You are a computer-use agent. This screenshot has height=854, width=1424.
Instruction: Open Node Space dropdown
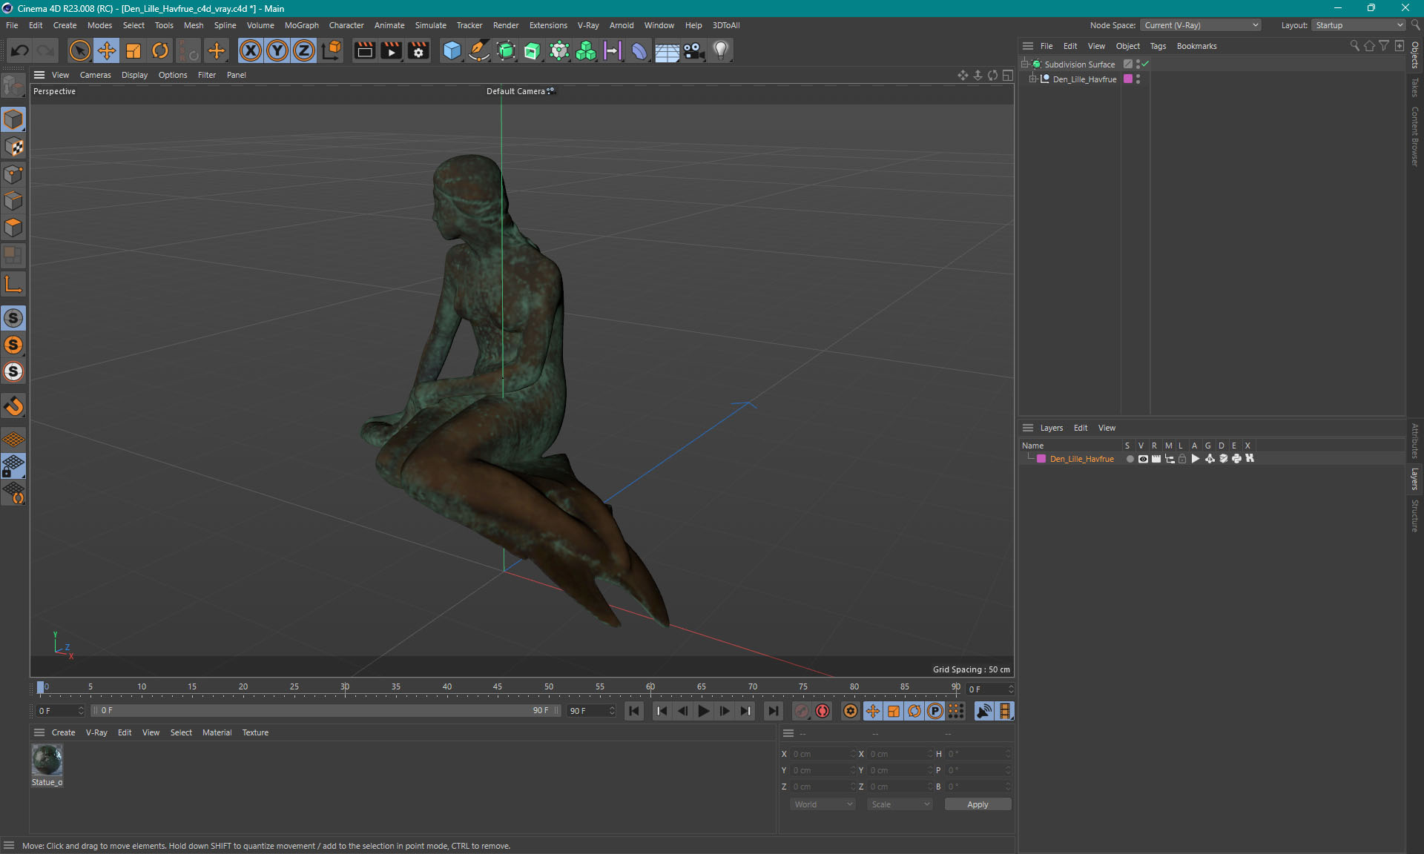pos(1201,25)
